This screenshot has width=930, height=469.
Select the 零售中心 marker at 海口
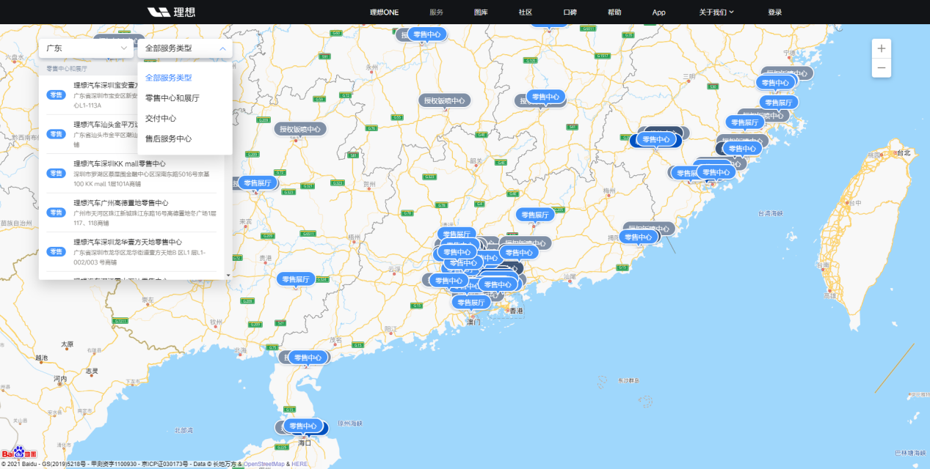coord(302,426)
